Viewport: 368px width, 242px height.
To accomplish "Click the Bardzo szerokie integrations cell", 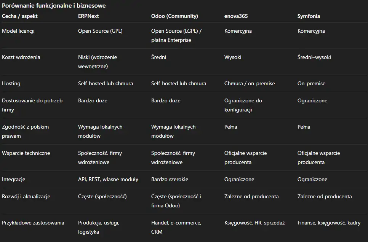I will pos(170,180).
